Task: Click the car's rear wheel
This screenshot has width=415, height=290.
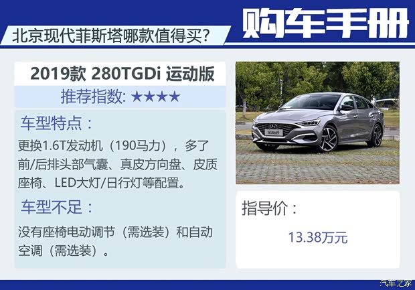Action: click(x=377, y=135)
